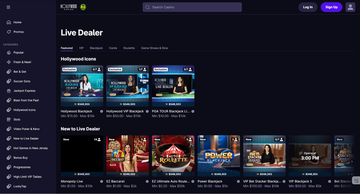Image resolution: width=360 pixels, height=194 pixels.
Task: Show info for Power Blackjack
Action: [238, 181]
